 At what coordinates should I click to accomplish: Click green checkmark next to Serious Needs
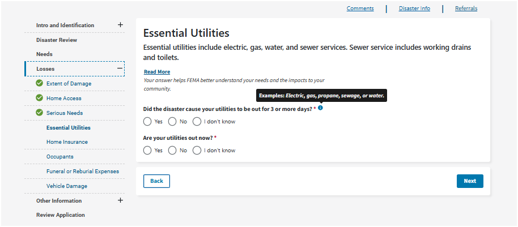(39, 113)
